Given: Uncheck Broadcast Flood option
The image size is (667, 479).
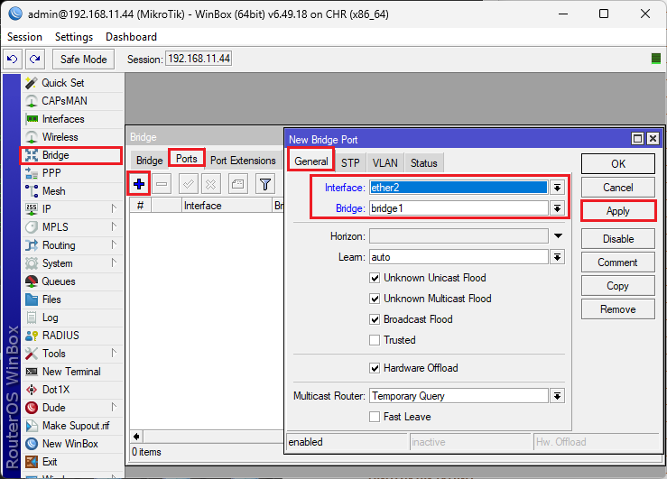Looking at the screenshot, I should click(375, 319).
